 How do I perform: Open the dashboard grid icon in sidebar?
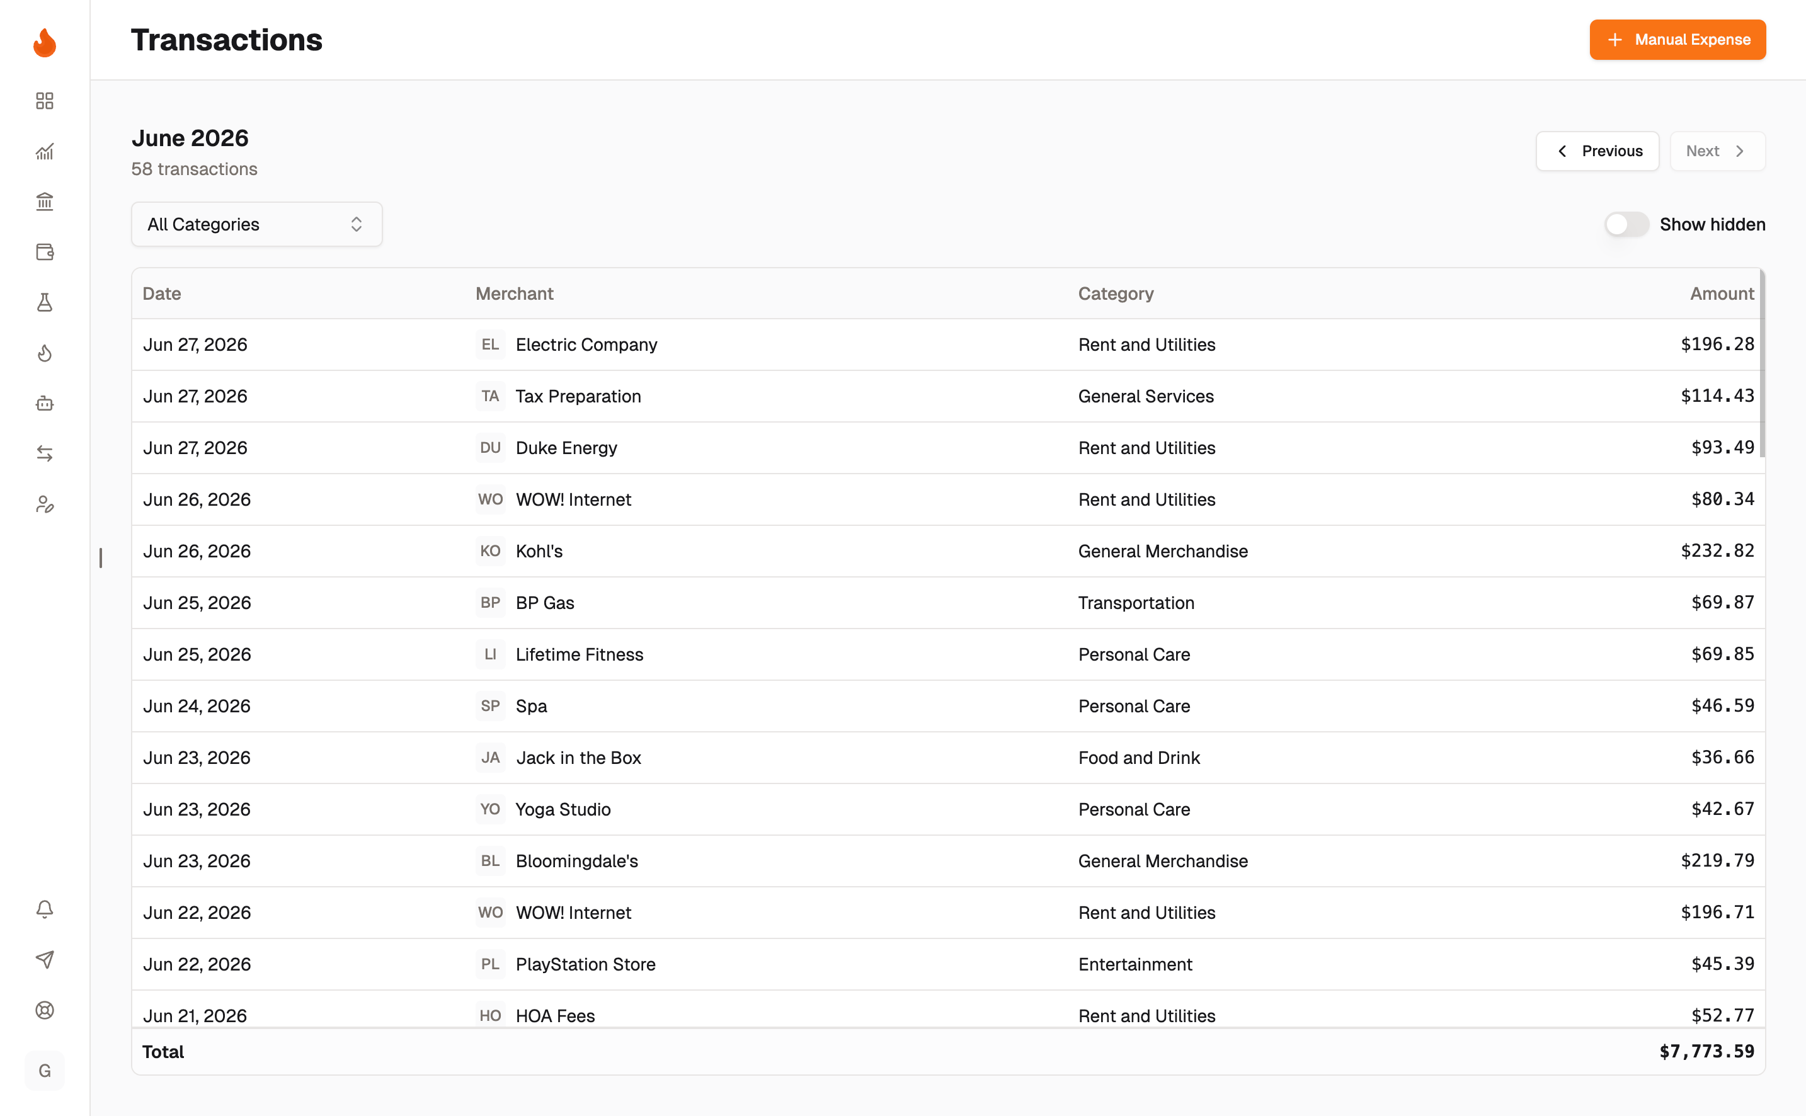(x=44, y=101)
